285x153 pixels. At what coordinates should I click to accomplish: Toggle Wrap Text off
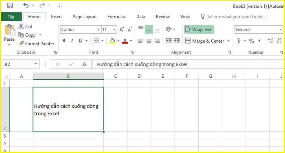coord(199,29)
